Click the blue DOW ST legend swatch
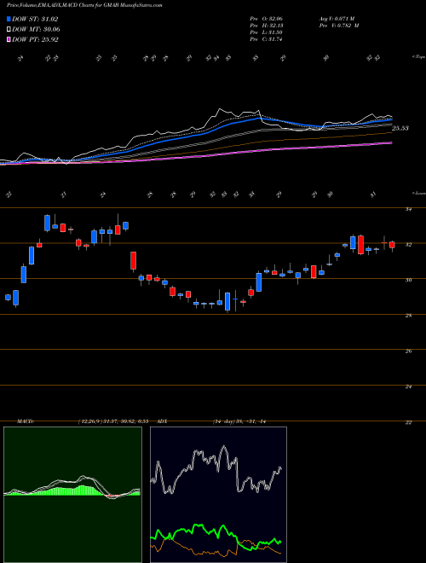The width and height of the screenshot is (426, 563). point(9,20)
